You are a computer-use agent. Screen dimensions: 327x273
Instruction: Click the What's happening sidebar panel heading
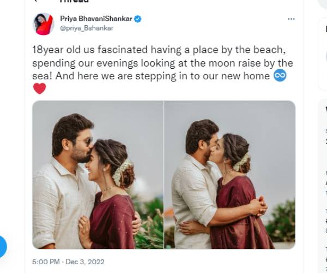pyautogui.click(x=326, y=109)
